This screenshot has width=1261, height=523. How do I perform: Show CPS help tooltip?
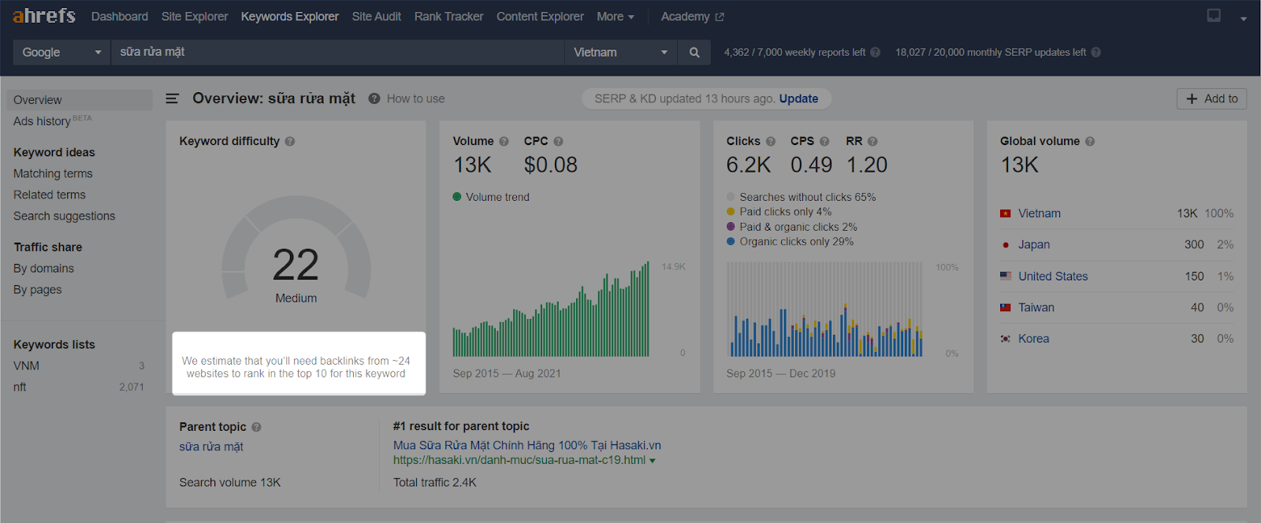tap(824, 142)
